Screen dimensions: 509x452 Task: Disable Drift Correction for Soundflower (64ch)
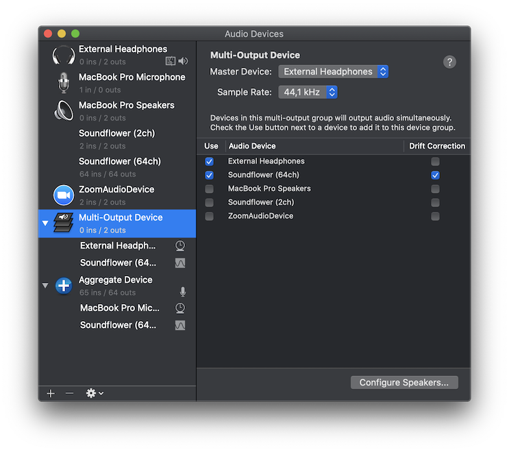coord(435,175)
